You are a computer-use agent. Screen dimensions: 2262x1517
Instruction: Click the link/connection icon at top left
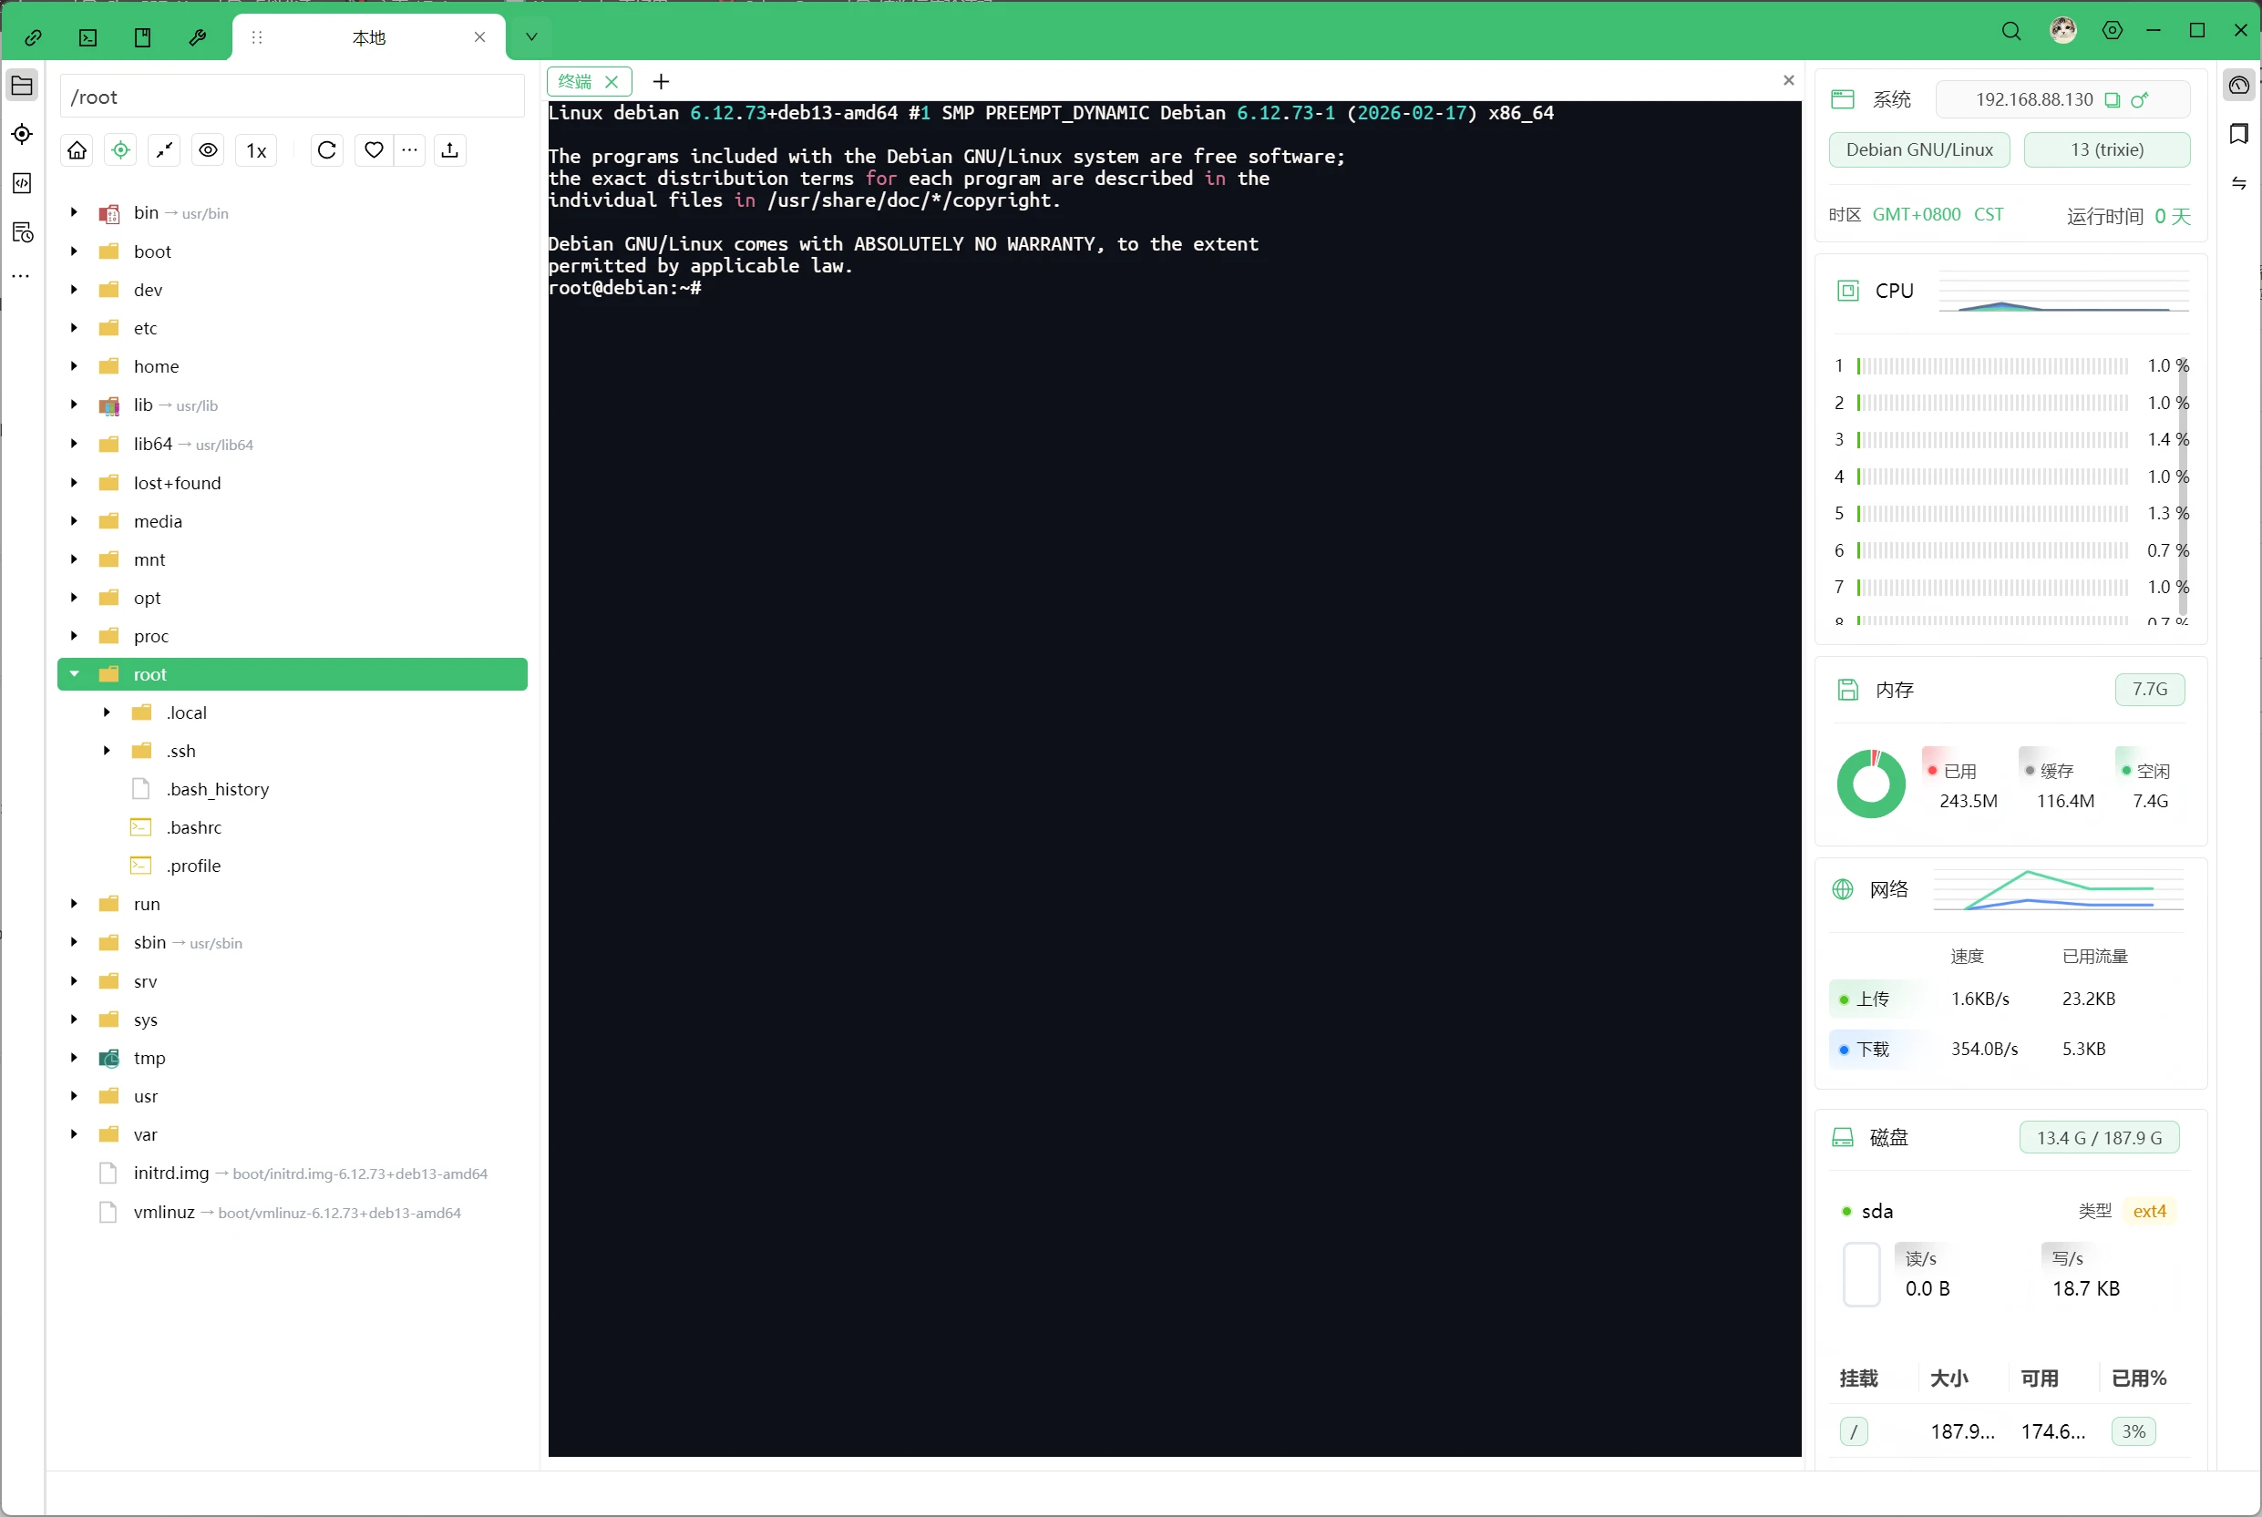coord(34,36)
